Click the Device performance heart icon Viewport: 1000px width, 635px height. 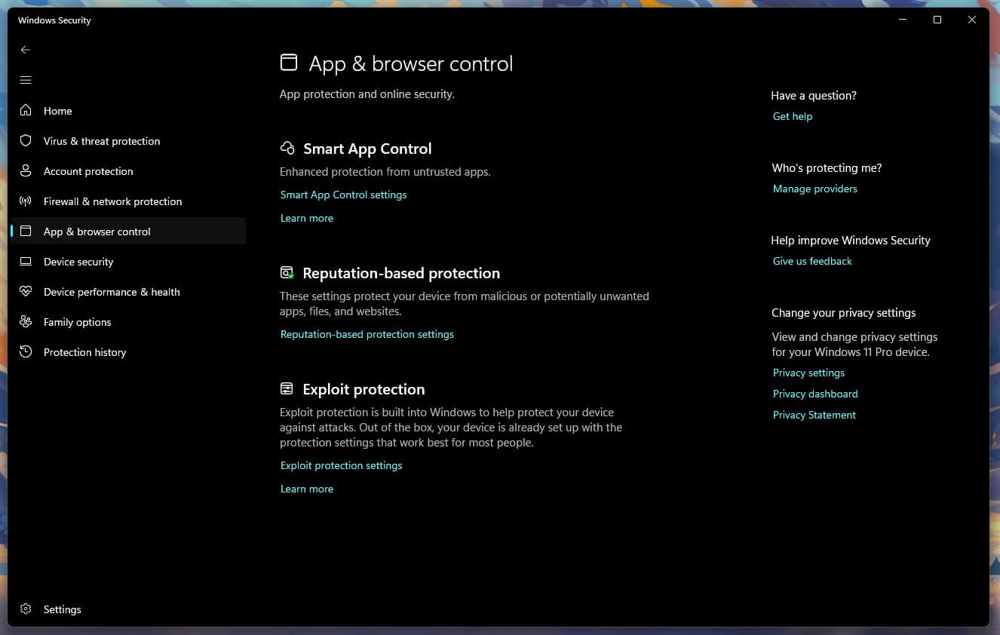pyautogui.click(x=26, y=291)
